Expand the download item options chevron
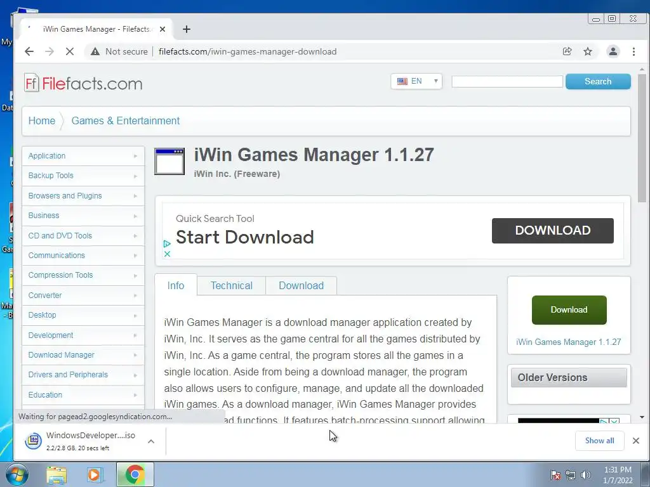The image size is (650, 487). tap(151, 441)
